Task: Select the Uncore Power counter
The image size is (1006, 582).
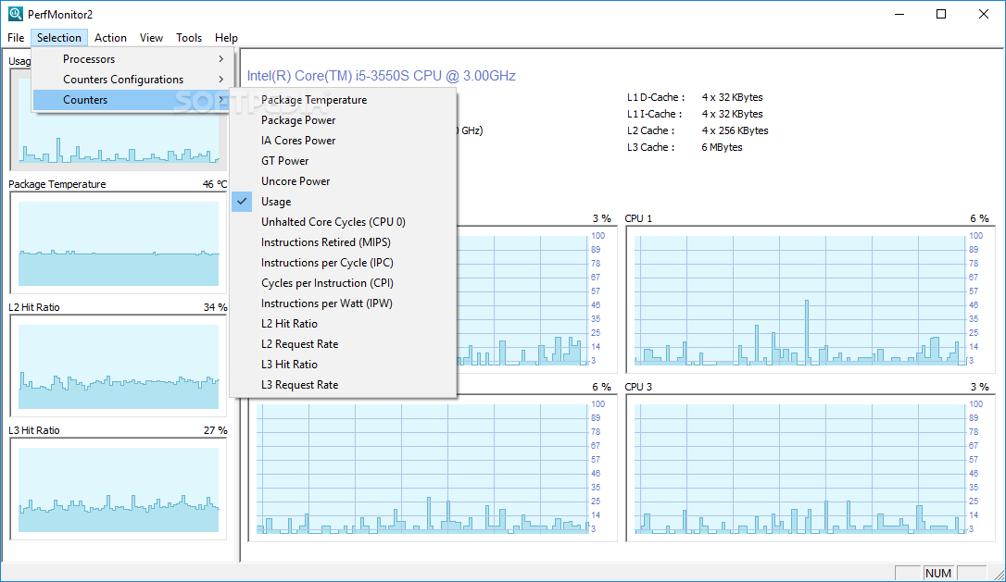Action: tap(344, 181)
